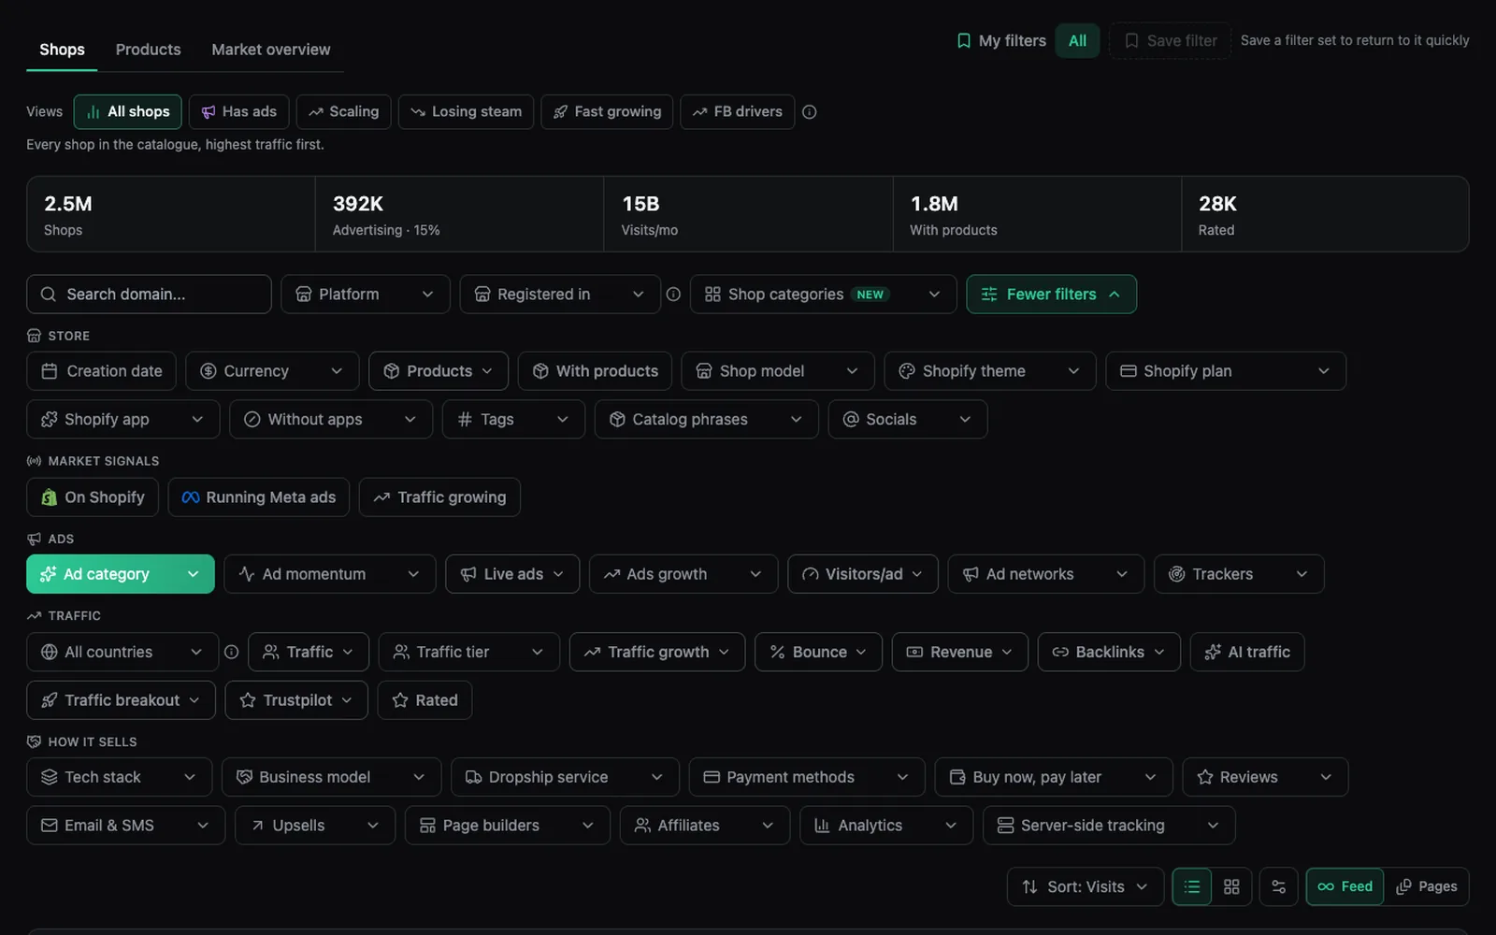Toggle the Traffic growing signal
This screenshot has width=1496, height=935.
click(x=439, y=497)
